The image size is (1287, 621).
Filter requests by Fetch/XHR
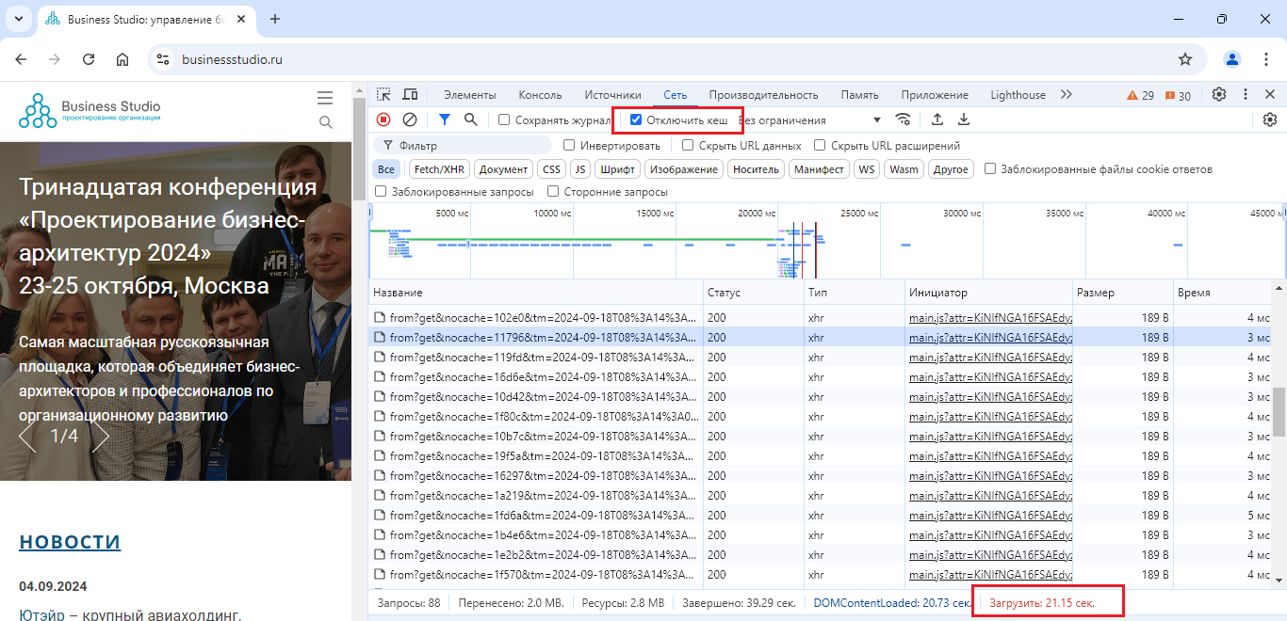pyautogui.click(x=439, y=169)
